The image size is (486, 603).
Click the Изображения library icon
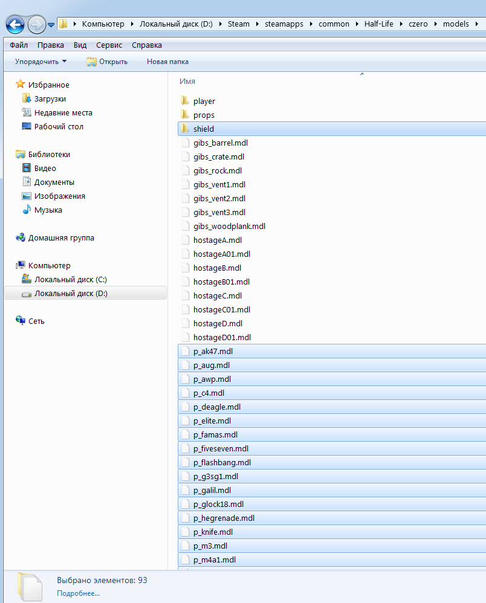(27, 196)
